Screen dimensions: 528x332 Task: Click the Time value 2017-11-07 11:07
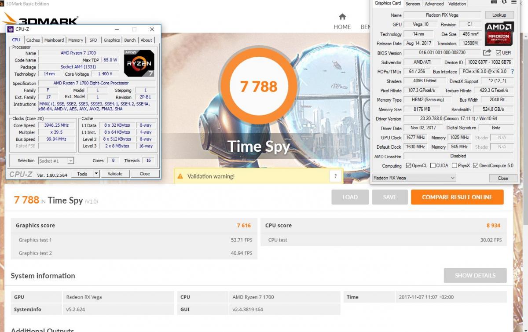tap(427, 297)
